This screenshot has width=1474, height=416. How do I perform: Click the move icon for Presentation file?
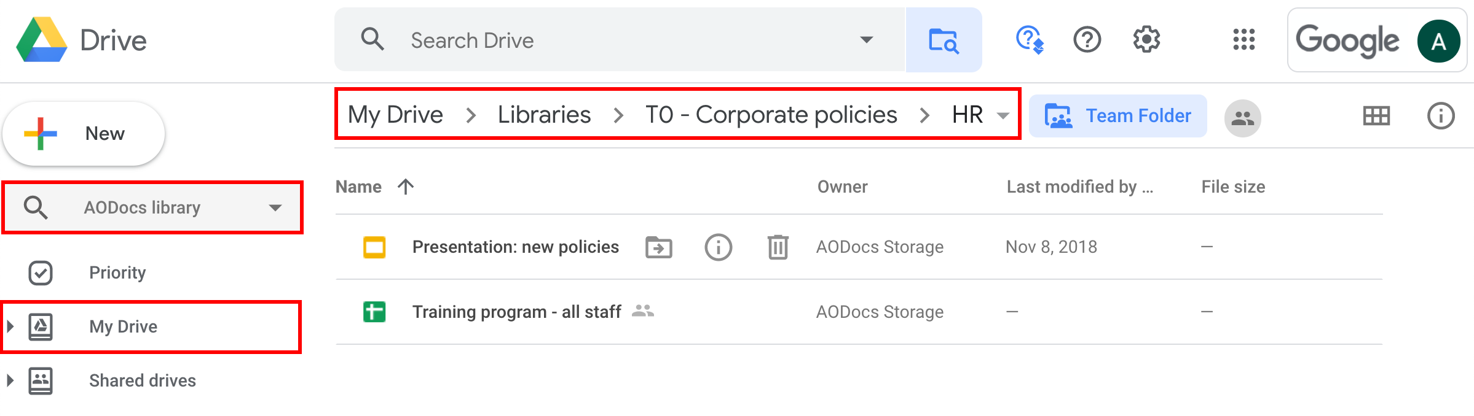(x=659, y=247)
